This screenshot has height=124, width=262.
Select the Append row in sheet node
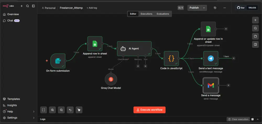pyautogui.click(x=95, y=44)
